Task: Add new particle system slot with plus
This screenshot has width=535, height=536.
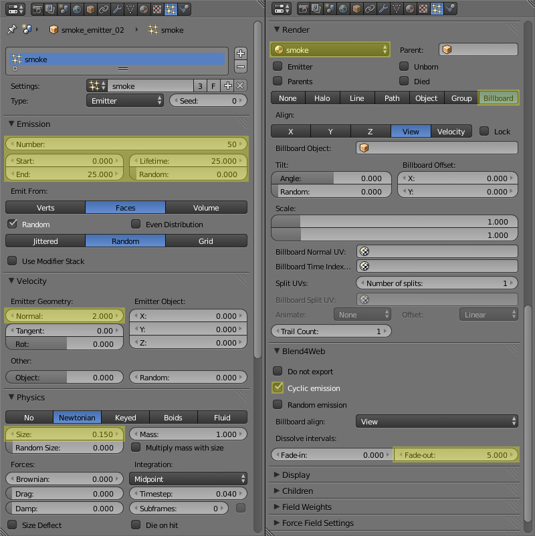Action: (241, 53)
